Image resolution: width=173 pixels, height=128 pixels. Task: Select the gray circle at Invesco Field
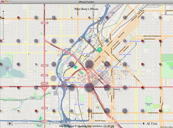(54, 78)
